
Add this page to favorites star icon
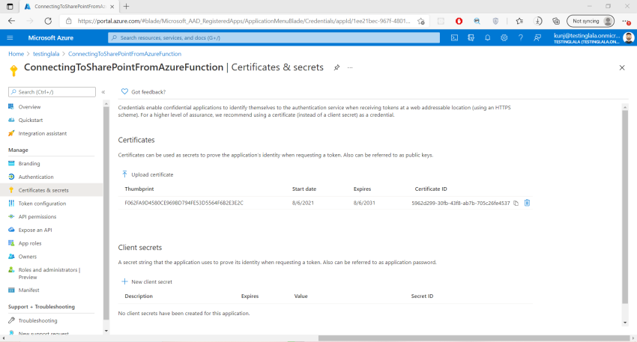pyautogui.click(x=421, y=21)
